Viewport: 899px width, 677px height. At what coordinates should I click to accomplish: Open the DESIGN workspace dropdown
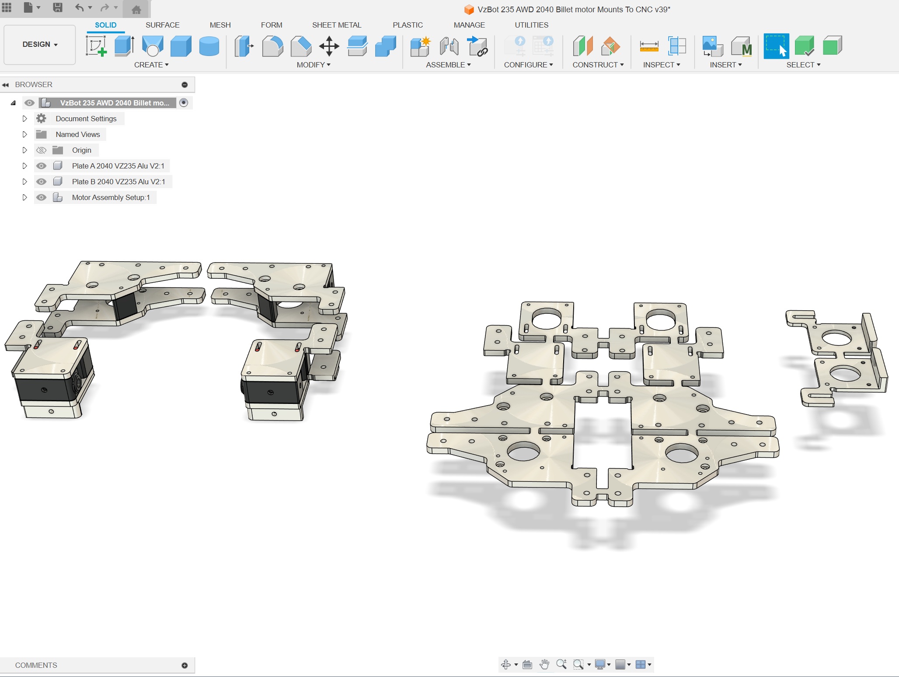click(40, 45)
